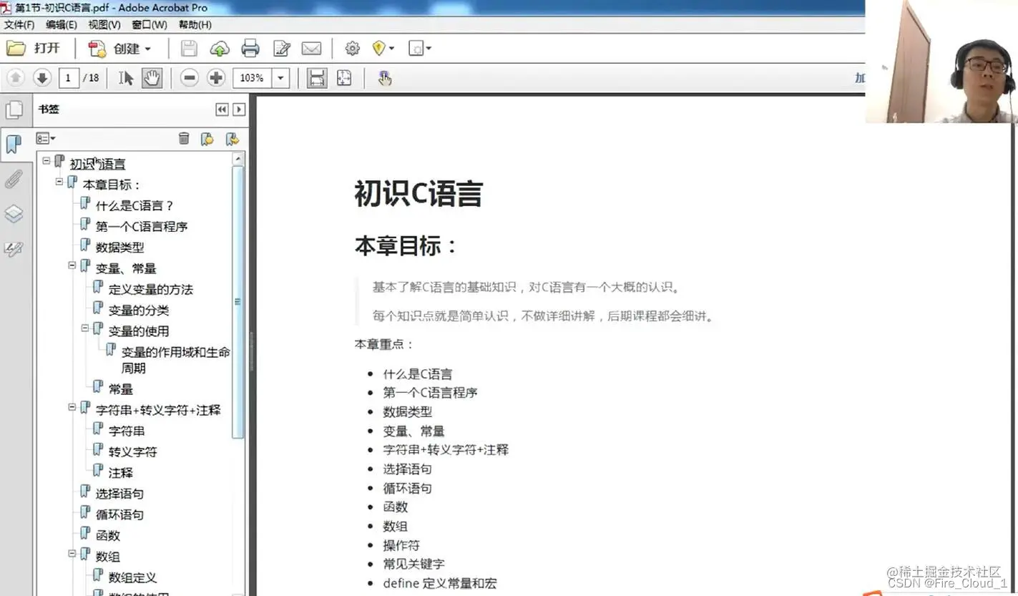The image size is (1018, 596).
Task: Open the 103% zoom level dropdown
Action: click(x=280, y=77)
